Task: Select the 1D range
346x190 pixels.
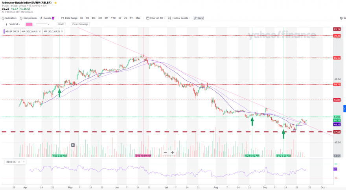Action: tap(81, 18)
